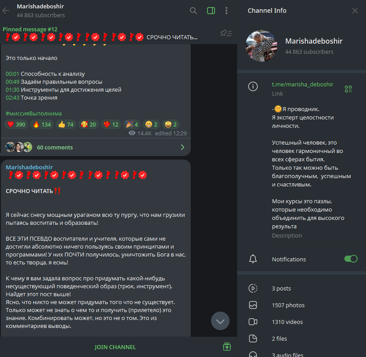366x357 pixels.
Task: Open the pinned messages list icon
Action: click(226, 33)
